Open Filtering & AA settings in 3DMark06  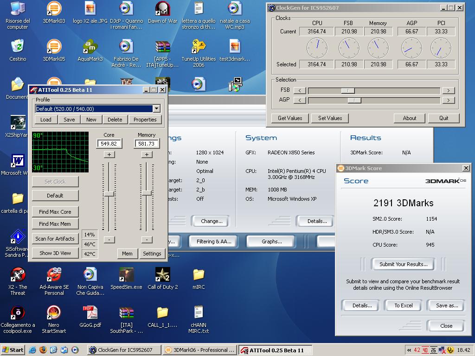tap(213, 241)
